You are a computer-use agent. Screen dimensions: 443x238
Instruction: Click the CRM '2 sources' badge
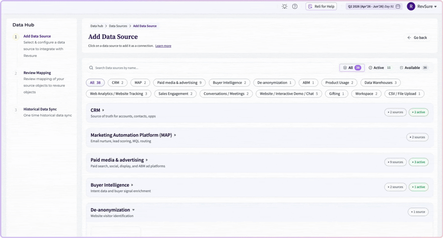(396, 112)
